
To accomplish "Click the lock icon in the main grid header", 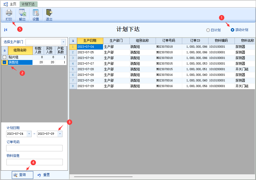I will (73, 41).
